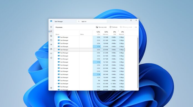
Task: Select the Task Manager row using 18.7 MB
Action: pos(89,62)
